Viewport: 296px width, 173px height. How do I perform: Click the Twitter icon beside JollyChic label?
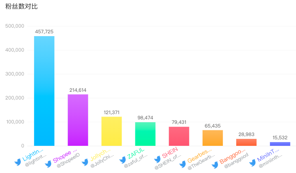coord(85,162)
